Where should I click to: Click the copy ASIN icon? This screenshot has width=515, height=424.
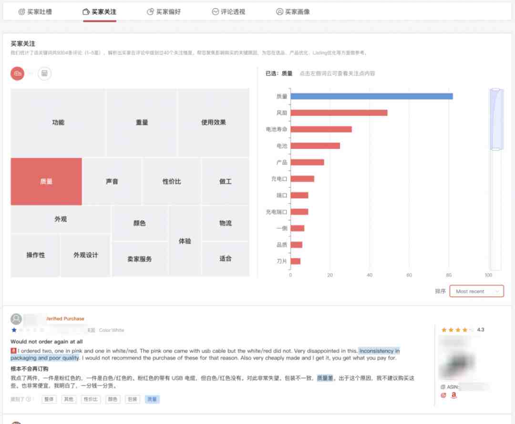click(443, 387)
